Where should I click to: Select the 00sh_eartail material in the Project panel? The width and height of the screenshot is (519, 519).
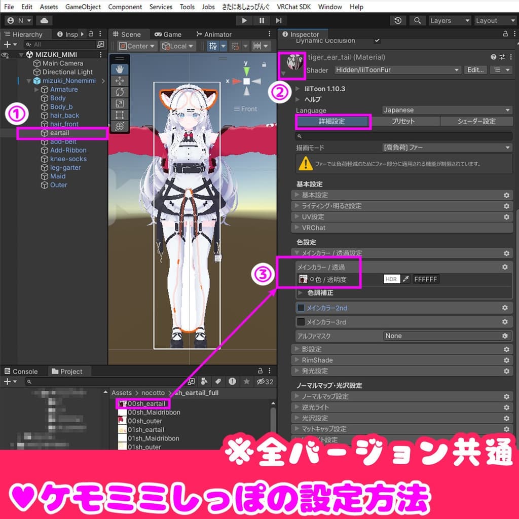pyautogui.click(x=146, y=403)
